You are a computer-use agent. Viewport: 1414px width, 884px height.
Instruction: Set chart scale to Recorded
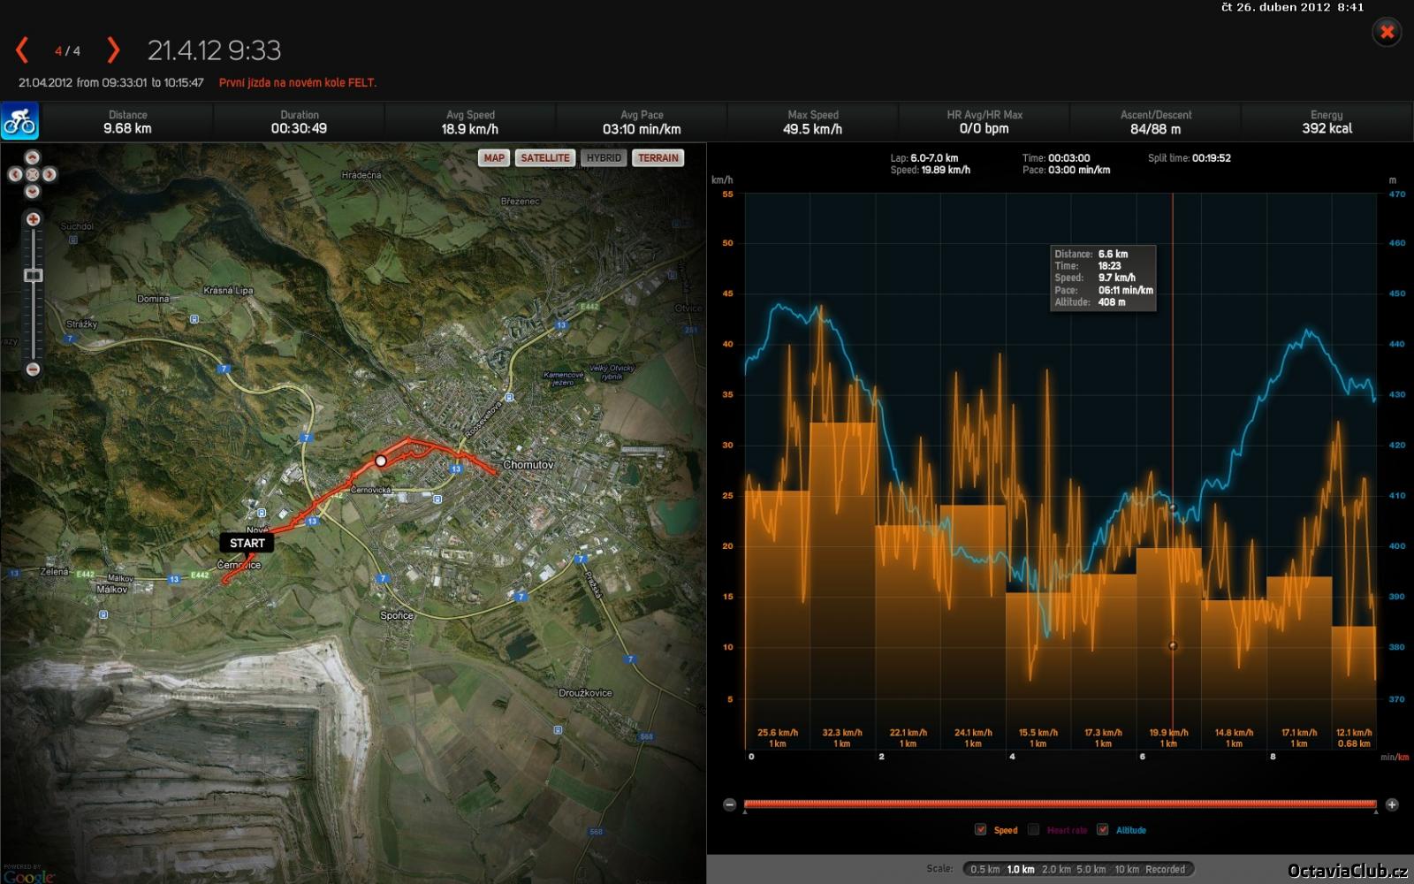[1165, 869]
